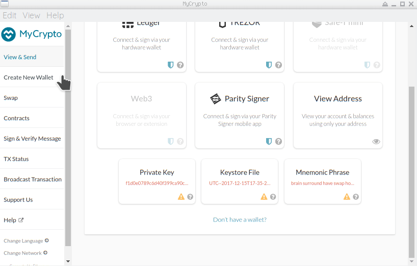Open question mark help on Mnemonic Phrase card
This screenshot has width=417, height=266.
[356, 197]
